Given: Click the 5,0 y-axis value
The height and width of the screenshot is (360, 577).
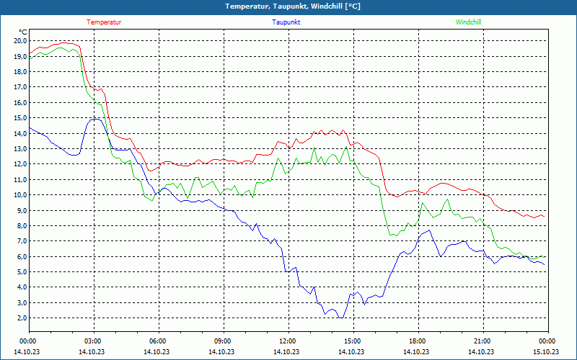Looking at the screenshot, I should pos(22,272).
